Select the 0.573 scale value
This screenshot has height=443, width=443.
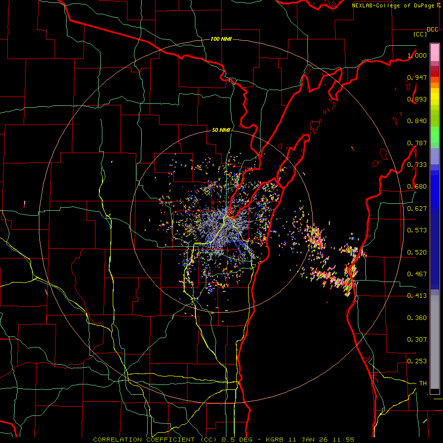(417, 230)
